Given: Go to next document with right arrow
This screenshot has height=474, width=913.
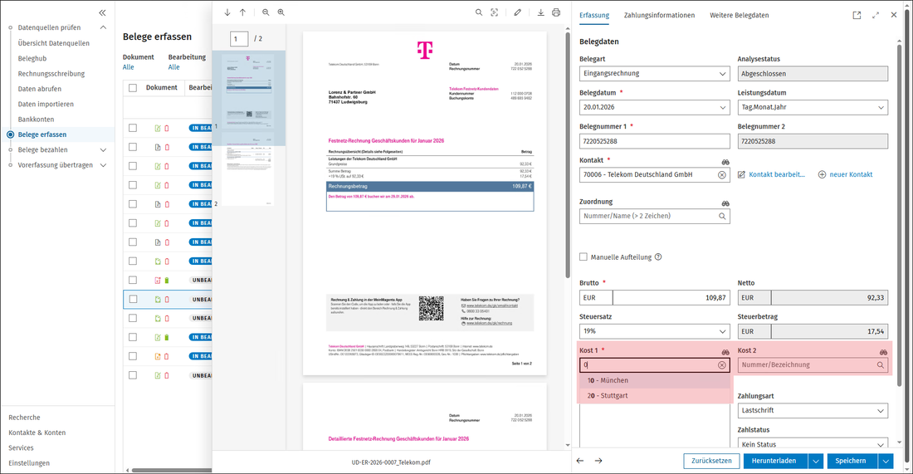Looking at the screenshot, I should tap(598, 461).
